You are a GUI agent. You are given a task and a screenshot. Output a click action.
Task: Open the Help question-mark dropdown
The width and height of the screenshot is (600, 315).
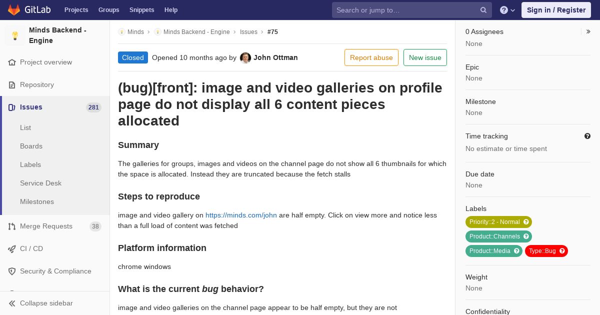[x=507, y=10]
